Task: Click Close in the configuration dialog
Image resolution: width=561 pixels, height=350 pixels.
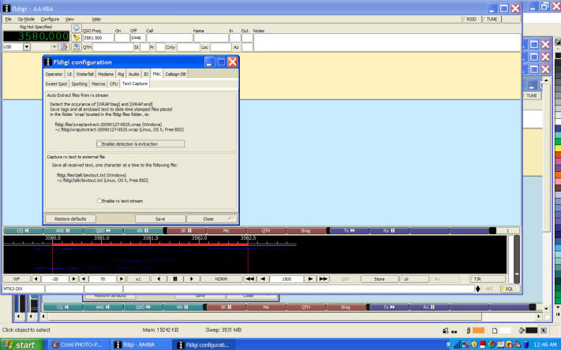Action: (211, 219)
